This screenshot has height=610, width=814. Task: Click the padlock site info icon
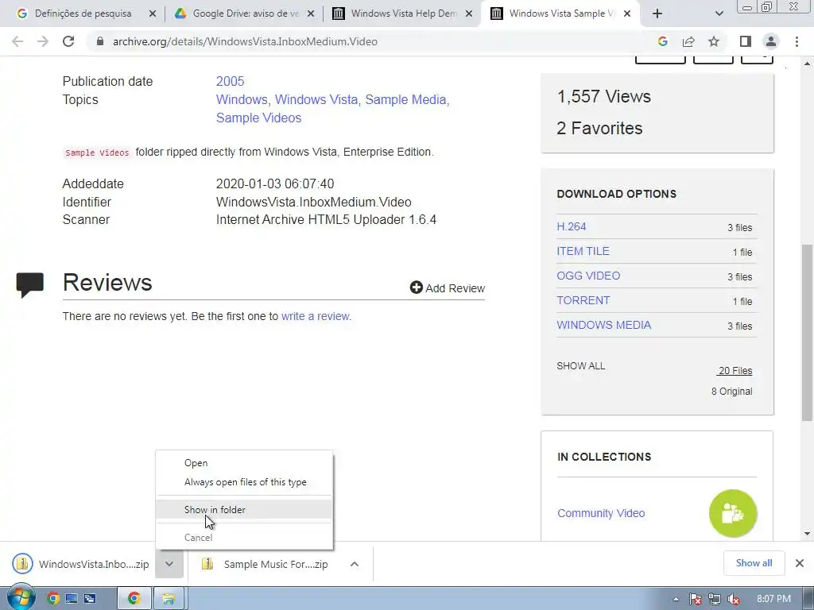tap(100, 41)
